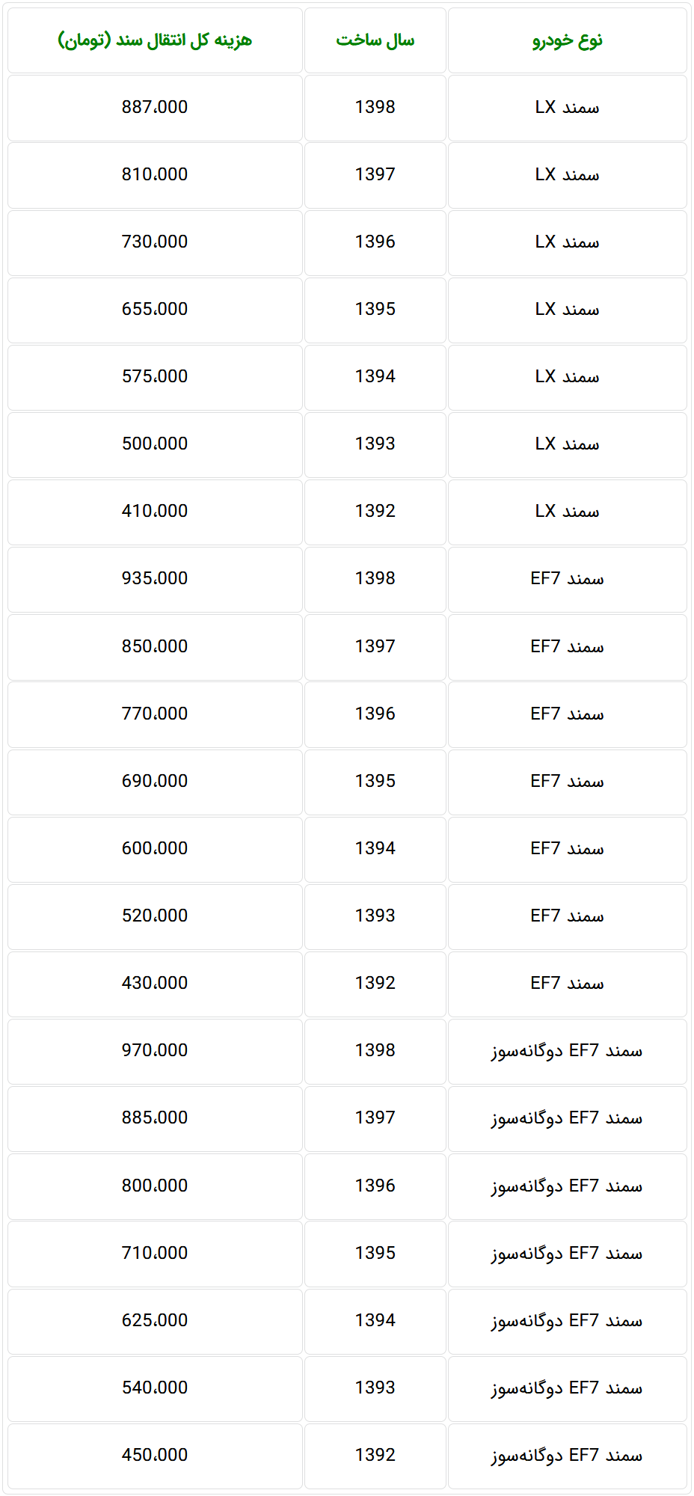694x1496 pixels.
Task: Click the 450.000 cost cell
Action: tap(155, 1455)
